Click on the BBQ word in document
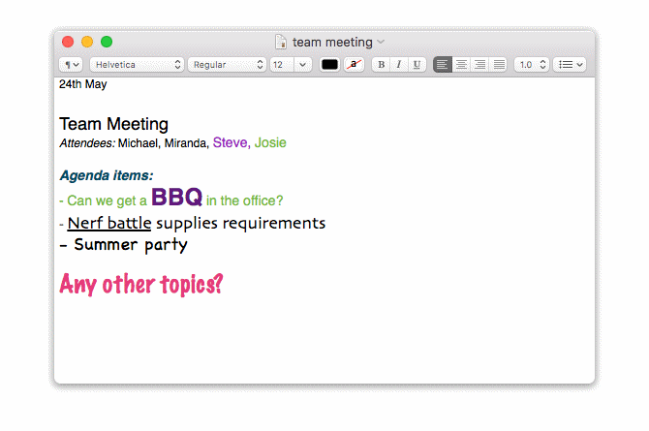The image size is (649, 431). tap(176, 199)
